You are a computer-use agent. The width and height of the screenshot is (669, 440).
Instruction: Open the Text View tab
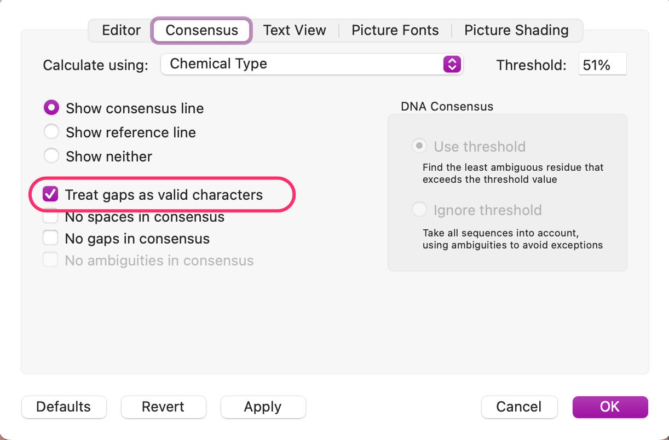click(x=295, y=30)
